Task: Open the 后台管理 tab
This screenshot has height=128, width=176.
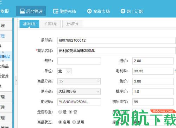Action: click(31, 11)
